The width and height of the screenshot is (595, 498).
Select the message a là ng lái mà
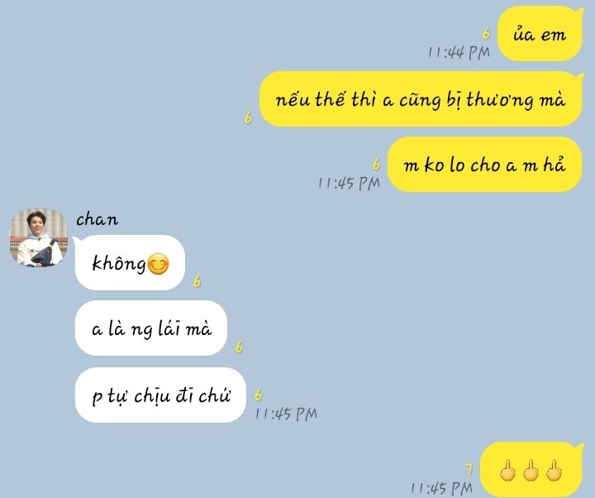tap(151, 328)
